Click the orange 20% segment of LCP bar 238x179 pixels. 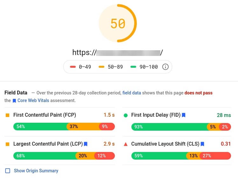85,156
